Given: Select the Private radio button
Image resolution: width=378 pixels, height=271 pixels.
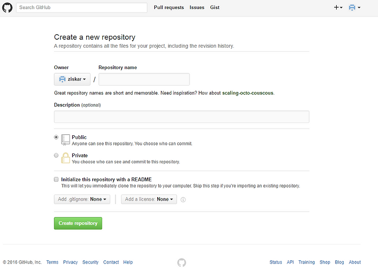Looking at the screenshot, I should pos(56,155).
